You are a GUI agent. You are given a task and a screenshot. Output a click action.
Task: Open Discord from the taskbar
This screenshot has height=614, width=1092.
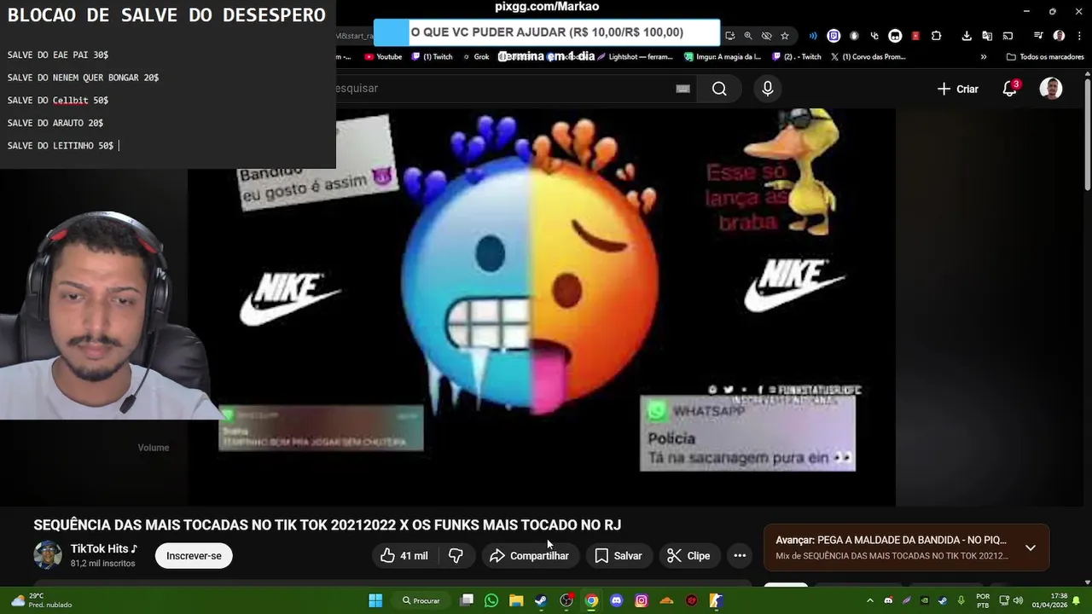coord(617,600)
